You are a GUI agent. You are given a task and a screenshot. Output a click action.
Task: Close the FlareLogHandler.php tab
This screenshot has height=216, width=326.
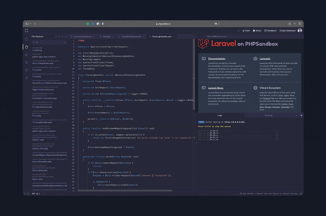click(174, 37)
